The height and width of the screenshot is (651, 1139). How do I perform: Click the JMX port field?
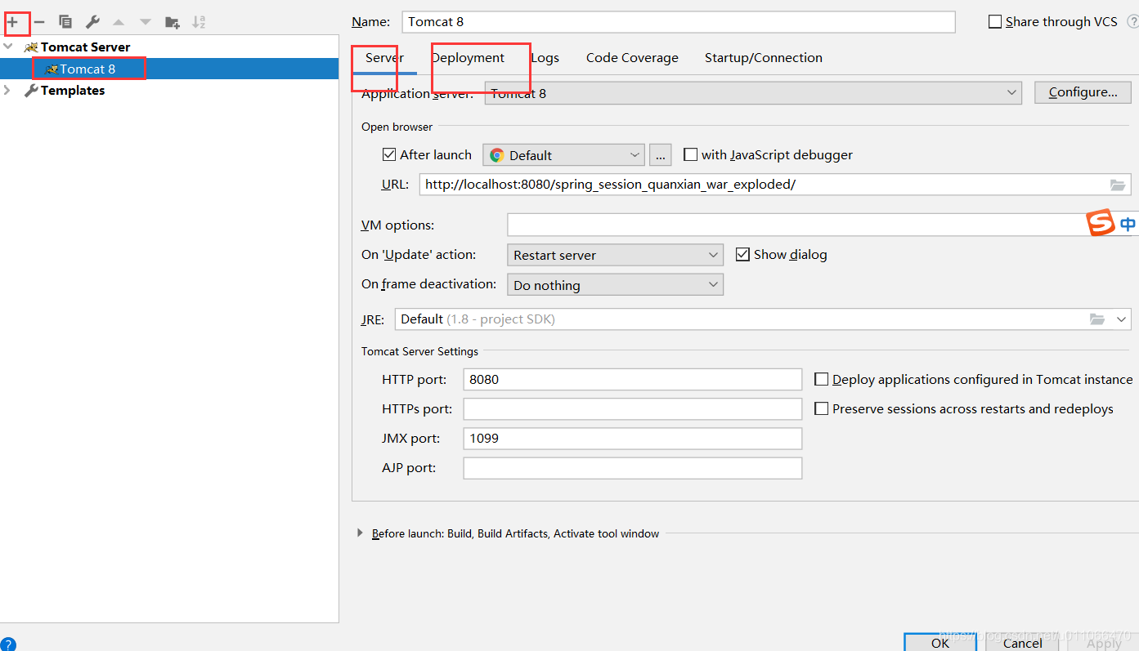633,438
